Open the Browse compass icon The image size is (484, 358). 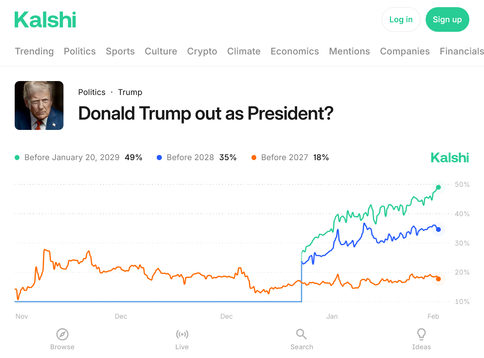point(62,335)
